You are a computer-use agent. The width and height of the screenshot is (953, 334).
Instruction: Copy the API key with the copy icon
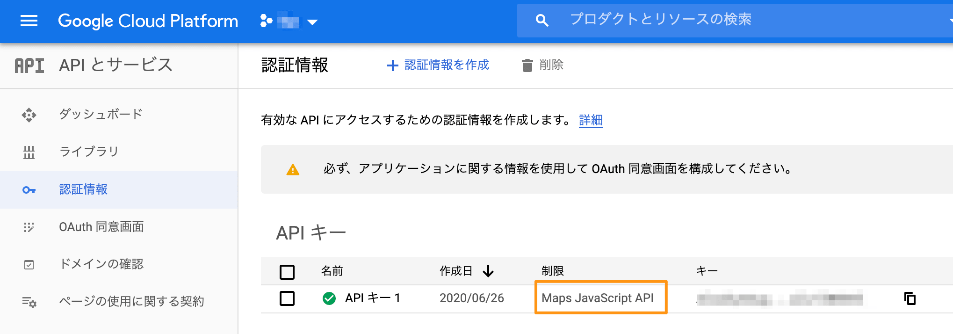(x=910, y=298)
